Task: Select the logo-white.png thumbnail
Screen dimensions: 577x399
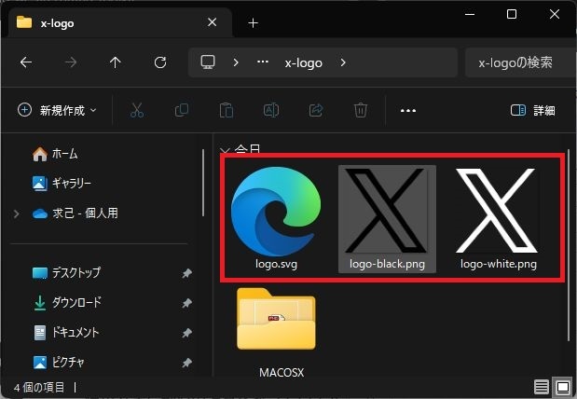Action: click(x=497, y=211)
